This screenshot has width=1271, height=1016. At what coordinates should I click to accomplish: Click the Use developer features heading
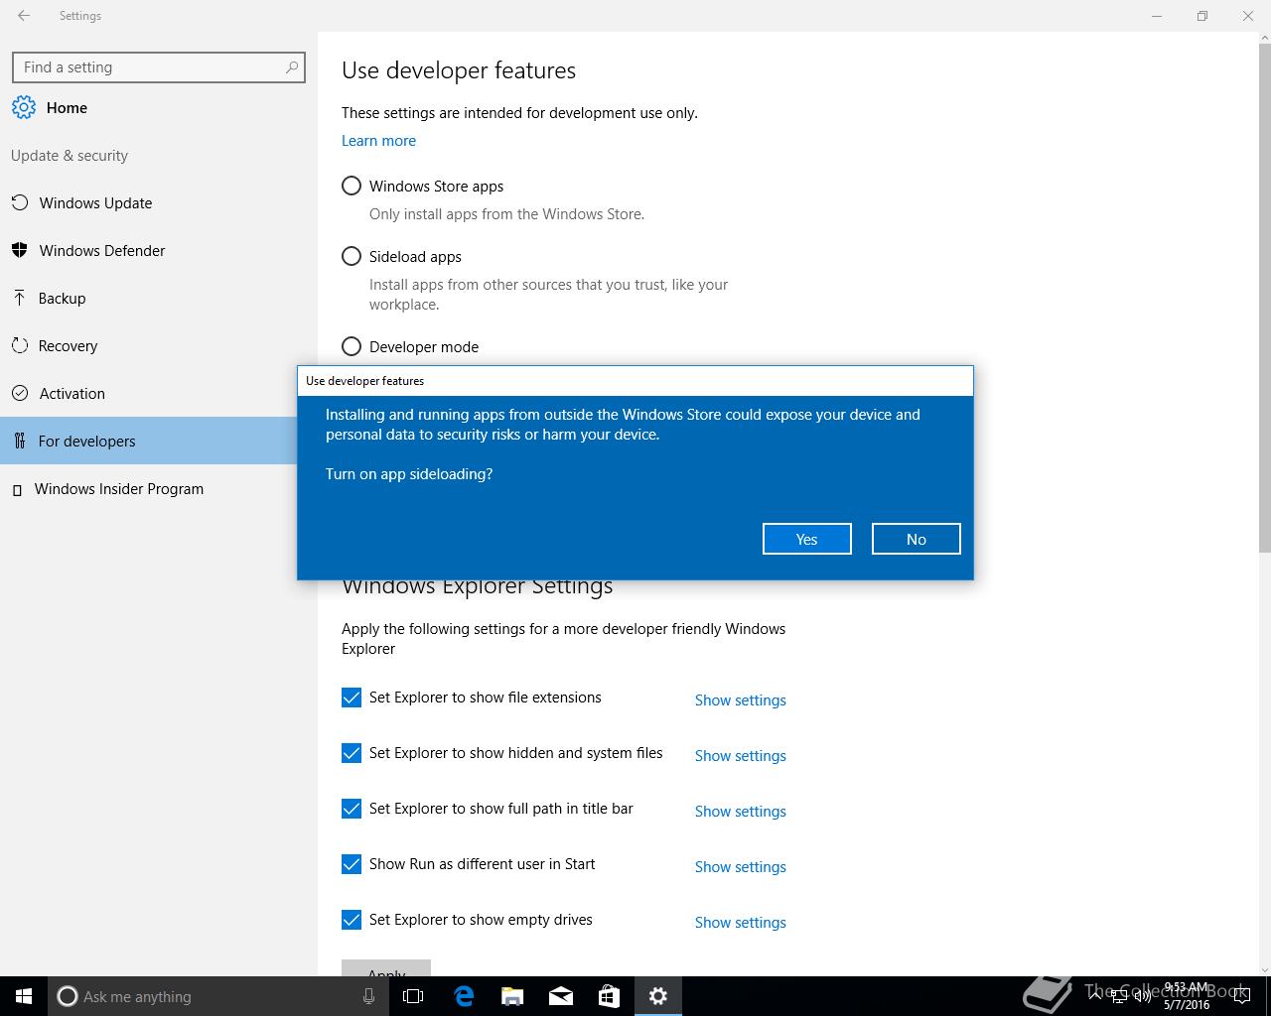click(459, 70)
